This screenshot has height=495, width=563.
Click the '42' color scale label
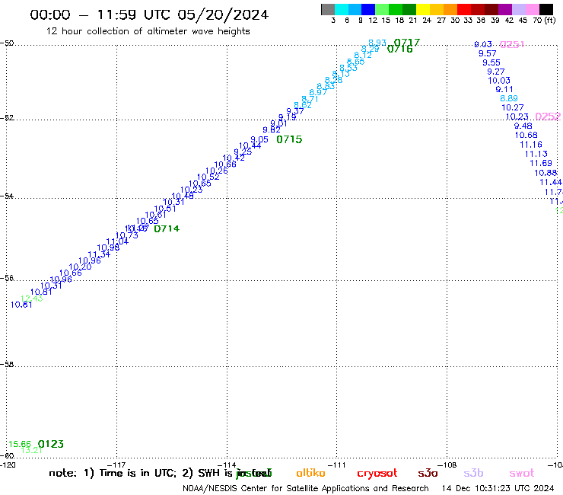pyautogui.click(x=509, y=21)
